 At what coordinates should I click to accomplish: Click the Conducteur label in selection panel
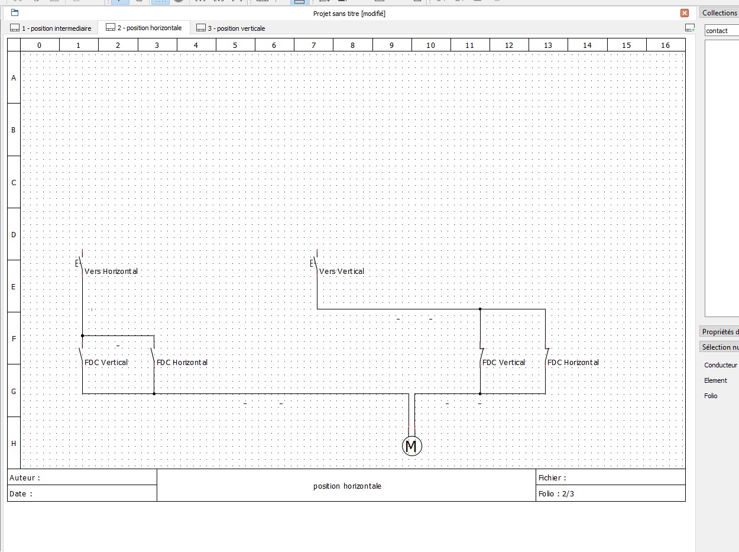click(x=721, y=365)
